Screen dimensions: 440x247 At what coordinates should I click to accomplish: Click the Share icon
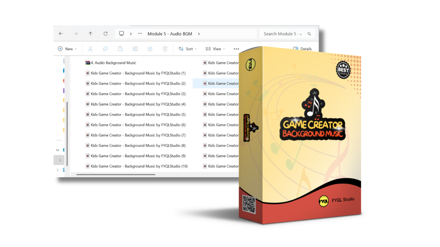coord(150,49)
